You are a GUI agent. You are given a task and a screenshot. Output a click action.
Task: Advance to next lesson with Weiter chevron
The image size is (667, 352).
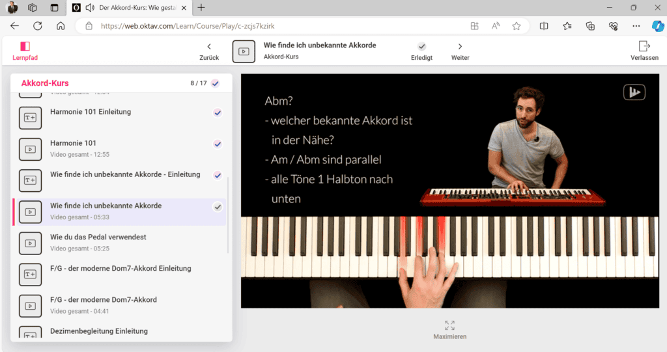[460, 46]
